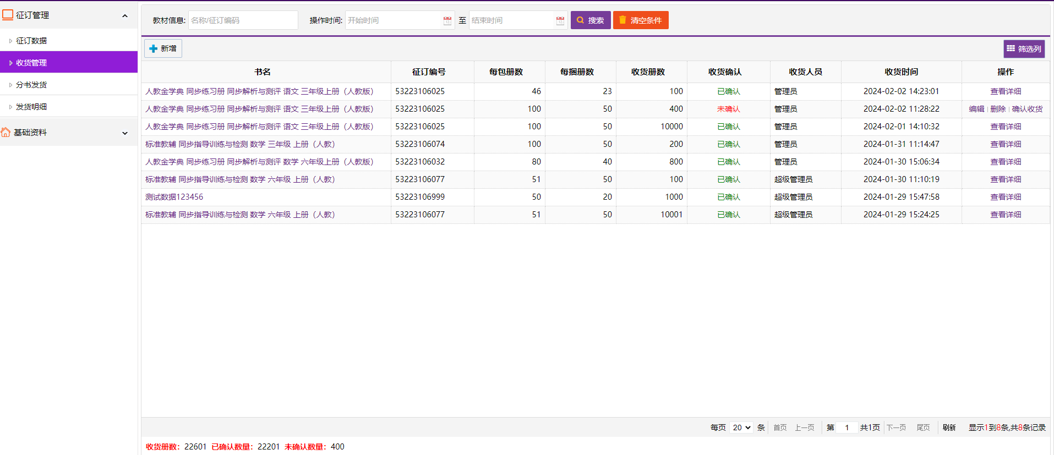
Task: Collapse the 征订管理 section chevron
Action: point(125,15)
